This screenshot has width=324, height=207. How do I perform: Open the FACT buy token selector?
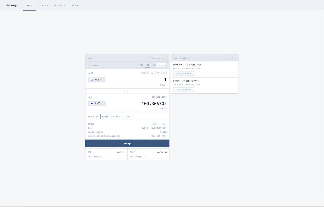click(x=97, y=103)
